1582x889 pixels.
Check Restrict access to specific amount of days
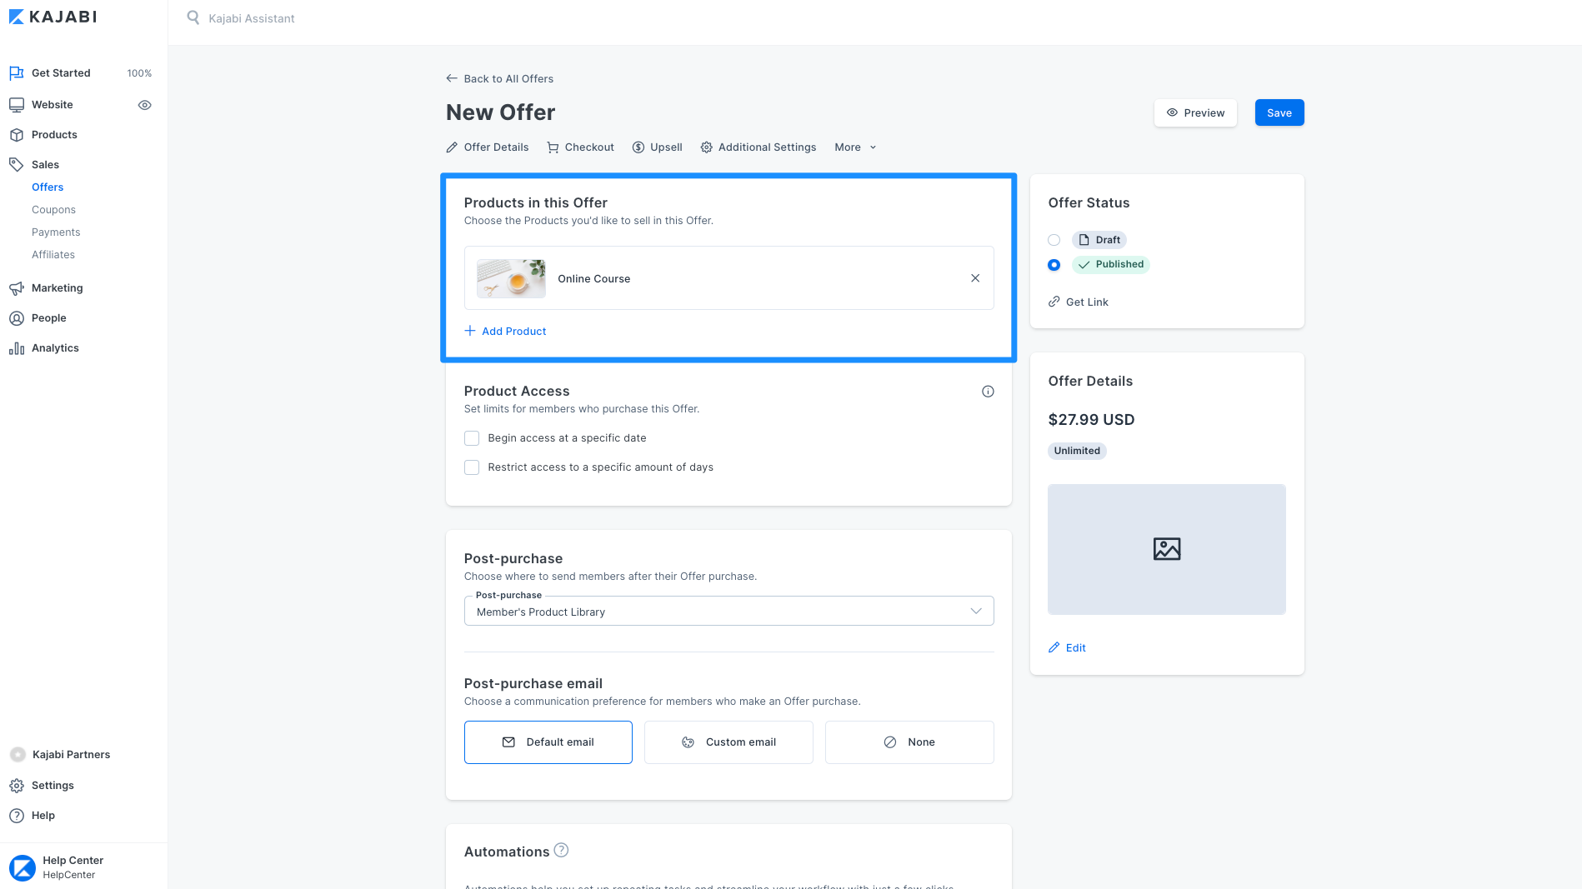(x=472, y=467)
